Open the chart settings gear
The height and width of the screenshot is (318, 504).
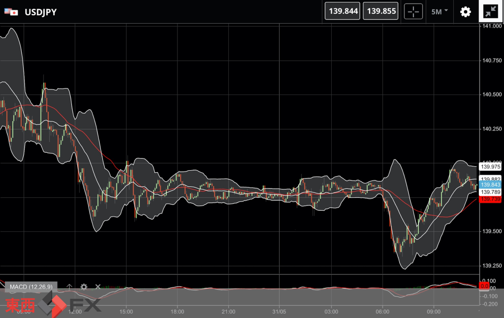click(466, 12)
